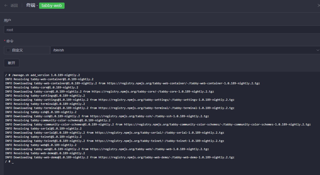Click the 终端 title text
Image resolution: width=320 pixels, height=175 pixels.
point(31,5)
